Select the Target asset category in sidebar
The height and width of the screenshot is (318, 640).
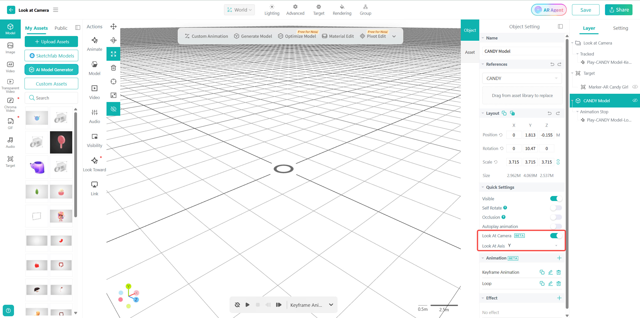[10, 161]
